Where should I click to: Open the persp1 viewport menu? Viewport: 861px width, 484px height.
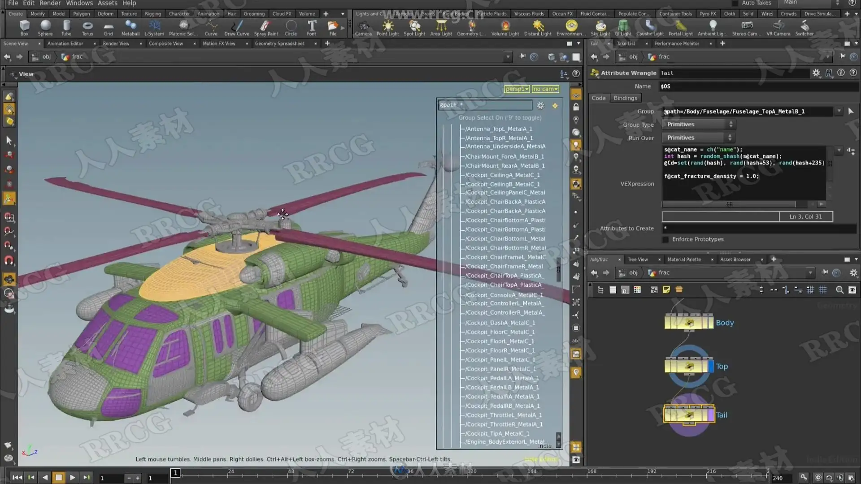[x=517, y=89]
